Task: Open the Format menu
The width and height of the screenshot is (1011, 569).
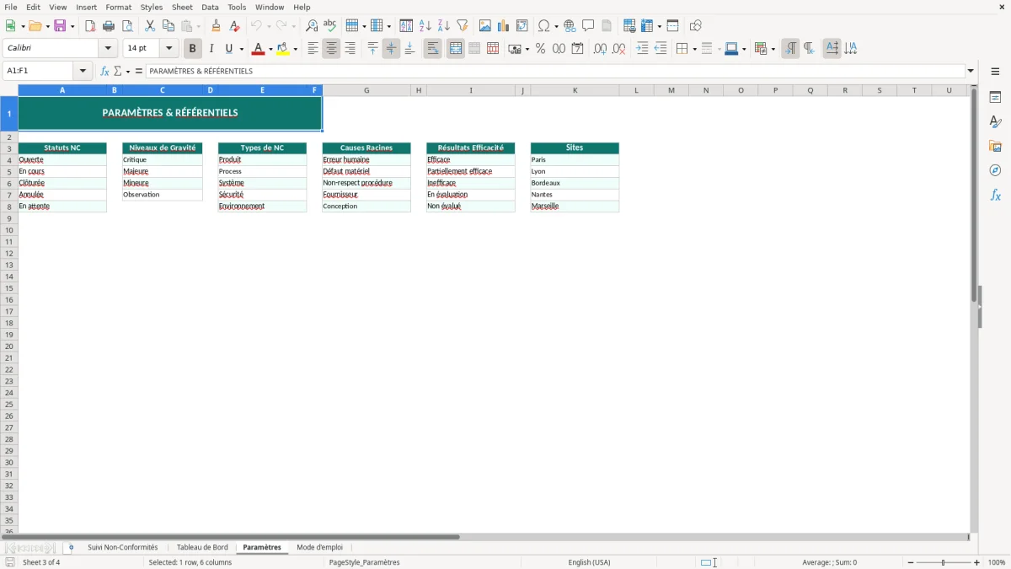Action: 119,7
